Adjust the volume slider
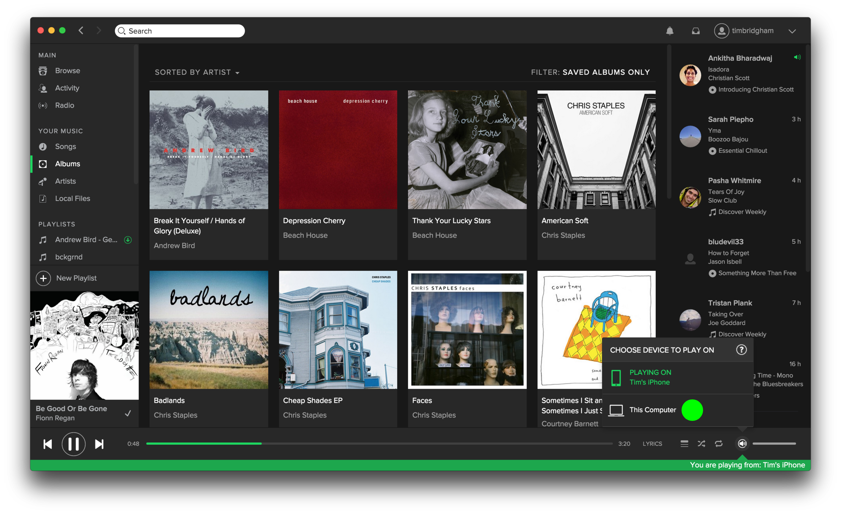This screenshot has width=841, height=514. 774,443
